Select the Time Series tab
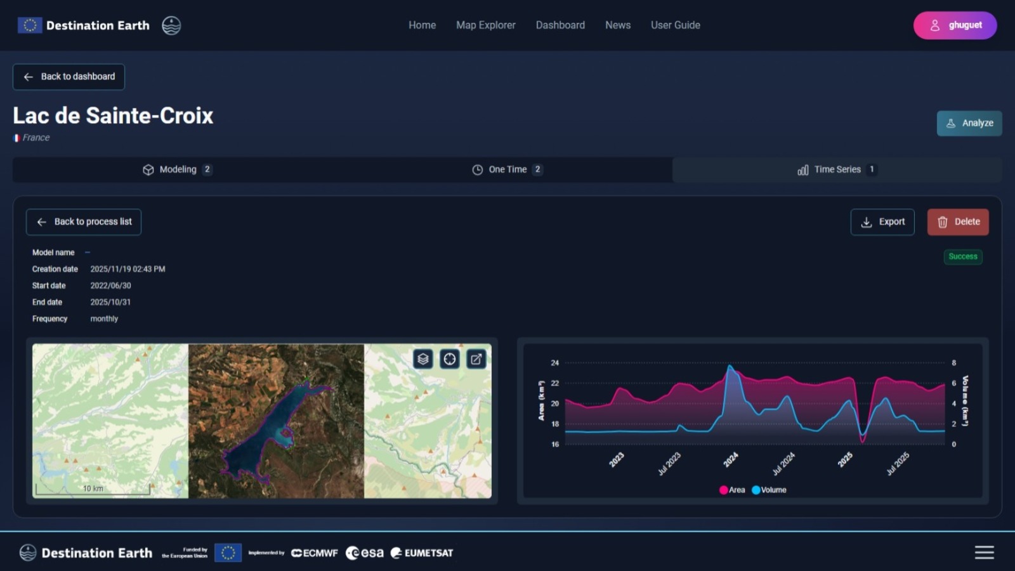 point(837,169)
